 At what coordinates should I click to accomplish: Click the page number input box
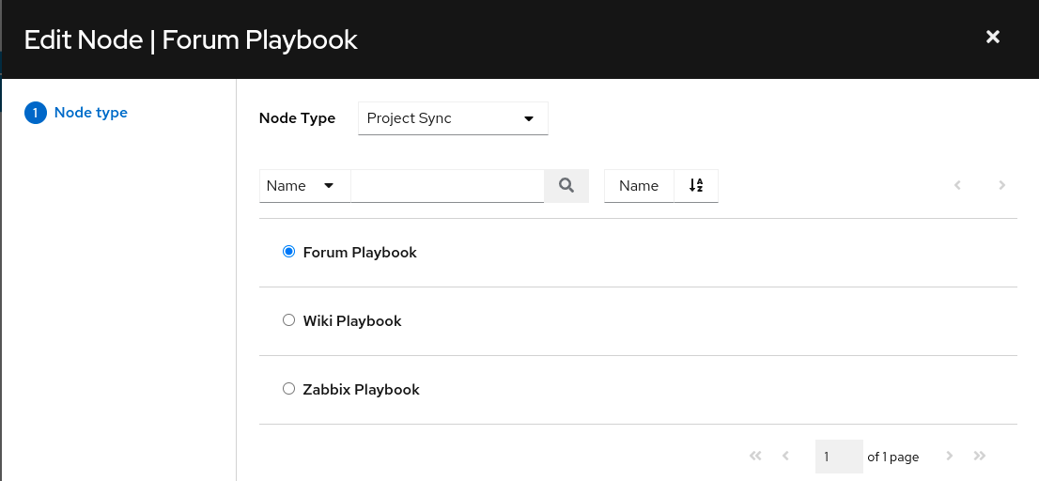(838, 457)
